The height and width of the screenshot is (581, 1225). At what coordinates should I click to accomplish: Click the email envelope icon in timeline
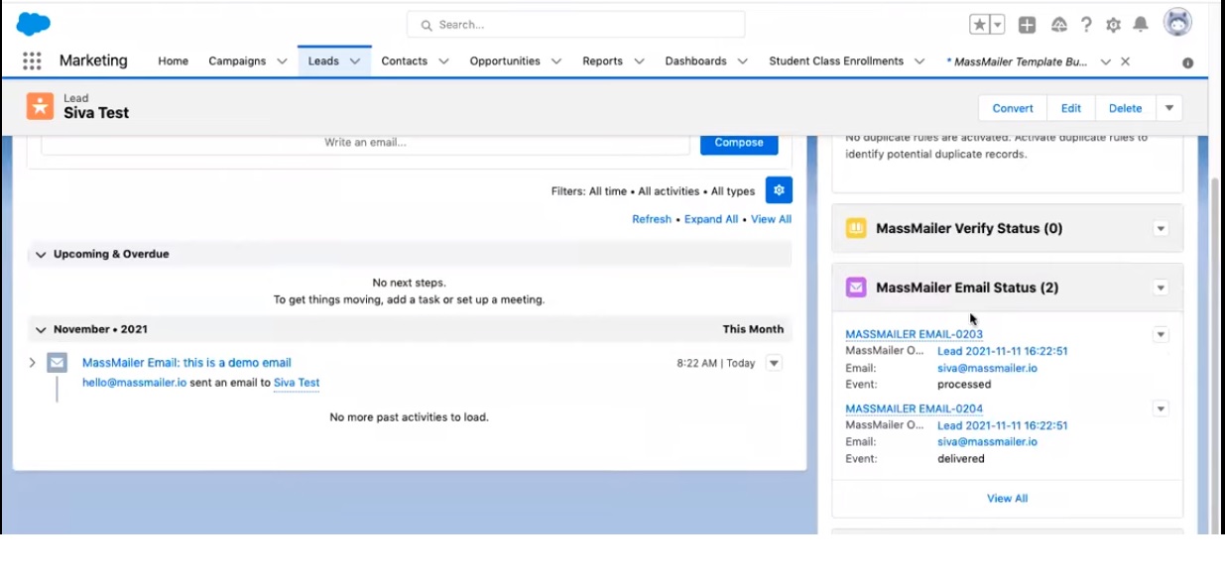pyautogui.click(x=57, y=363)
